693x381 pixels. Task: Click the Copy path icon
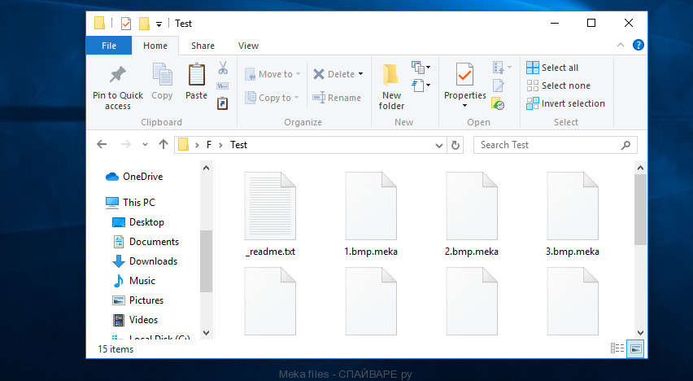tap(222, 85)
